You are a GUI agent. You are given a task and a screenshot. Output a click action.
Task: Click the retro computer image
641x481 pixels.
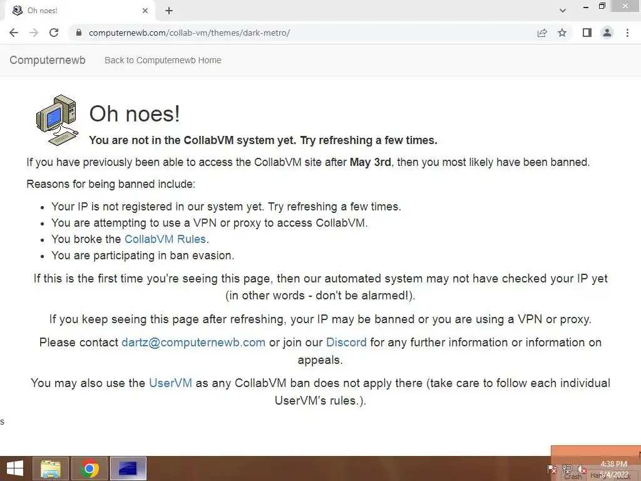pyautogui.click(x=57, y=120)
